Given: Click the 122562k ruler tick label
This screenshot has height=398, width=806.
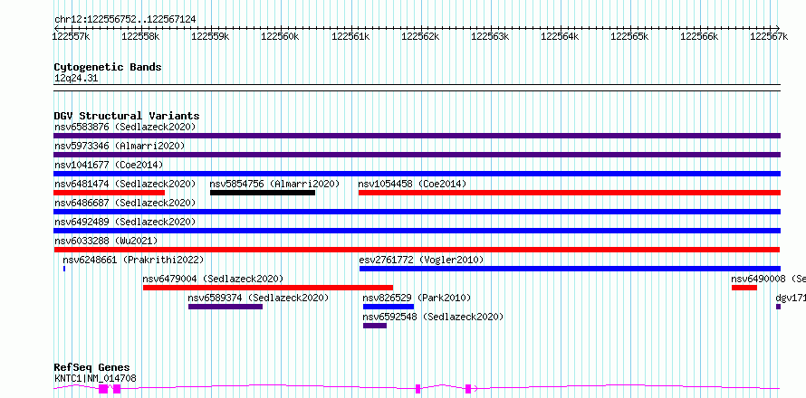Looking at the screenshot, I should 420,36.
